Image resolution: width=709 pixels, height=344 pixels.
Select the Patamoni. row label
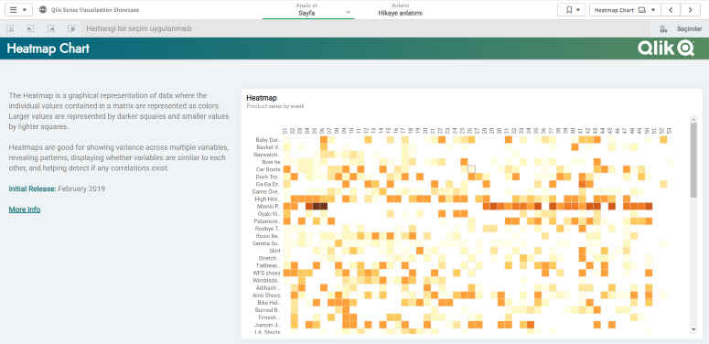(268, 221)
